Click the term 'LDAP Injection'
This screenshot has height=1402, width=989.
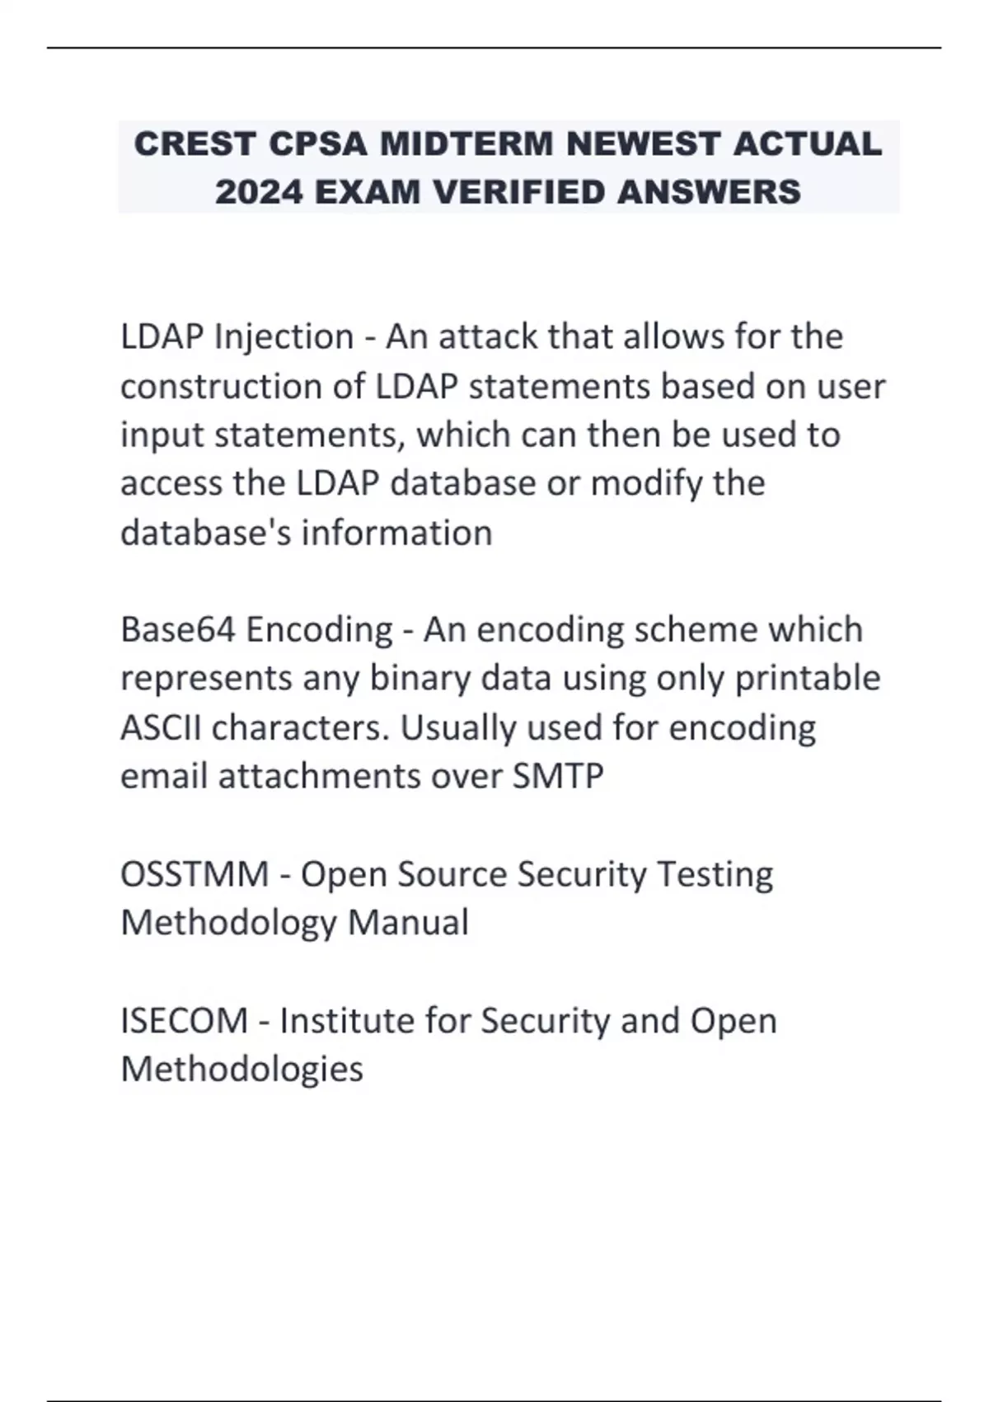tap(237, 336)
